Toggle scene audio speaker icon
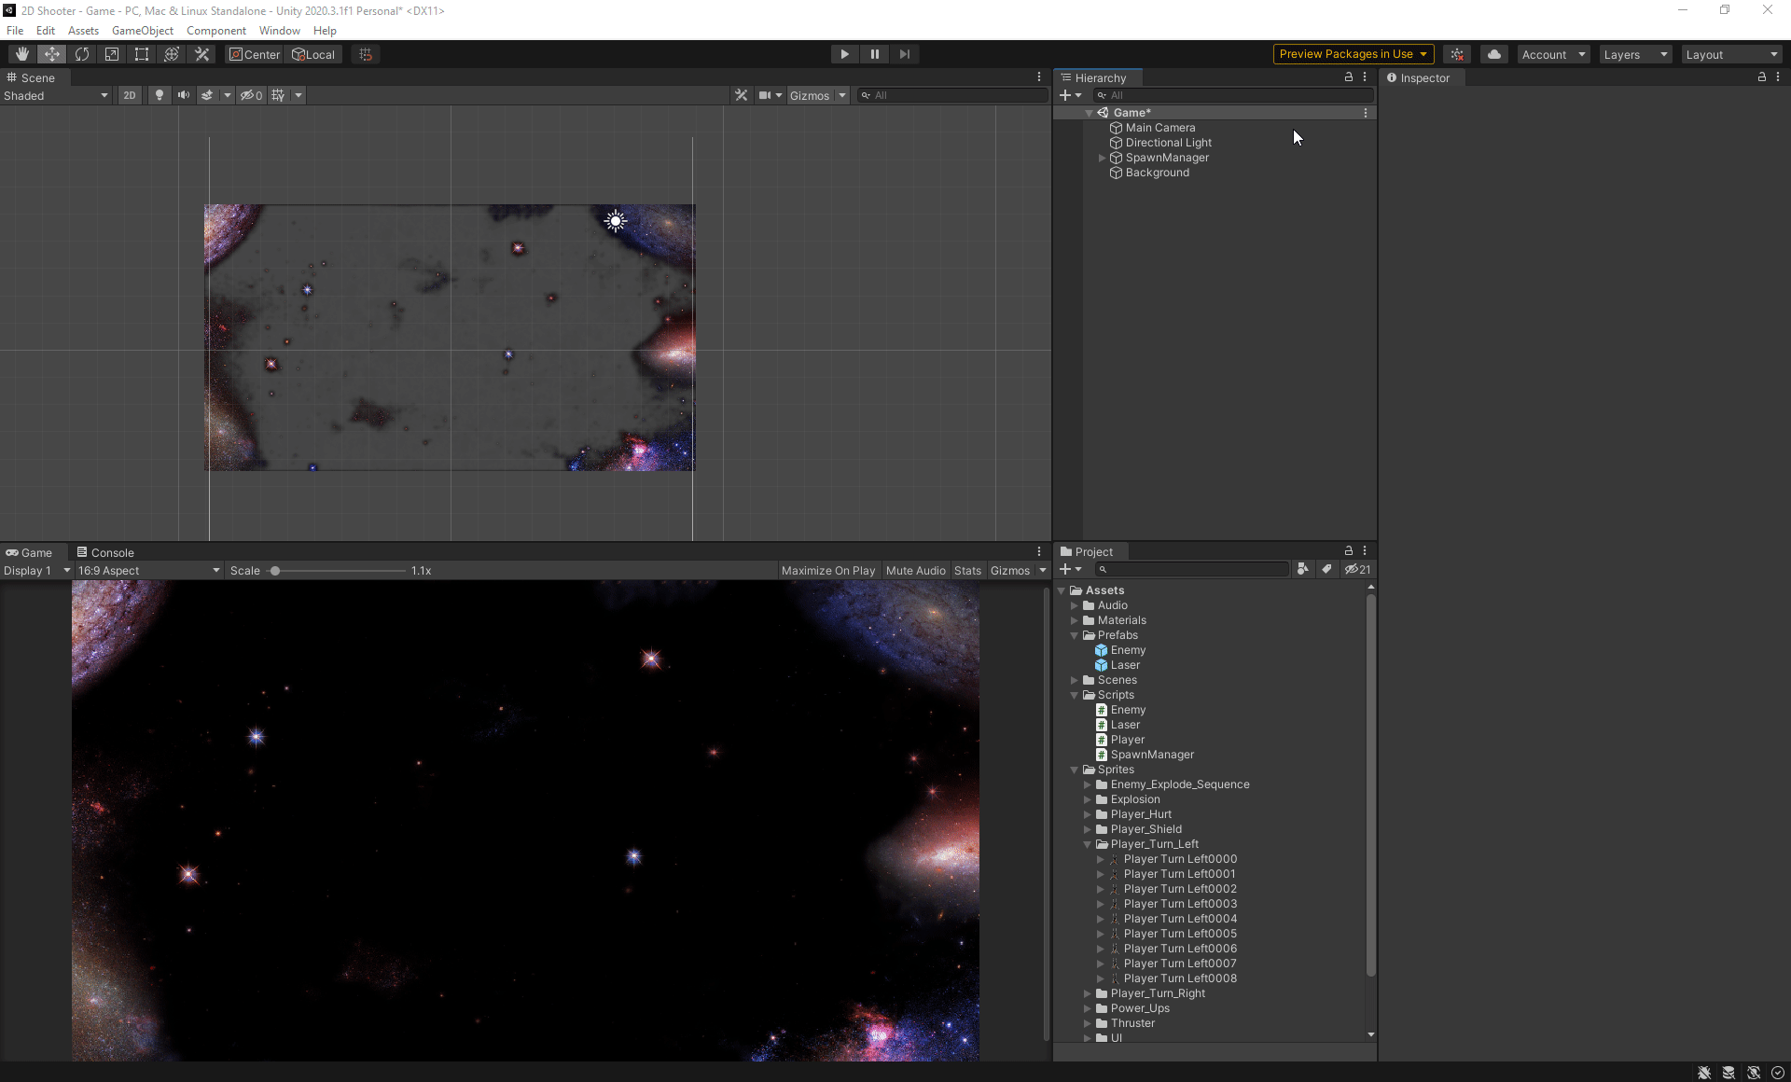1791x1082 pixels. pos(183,95)
